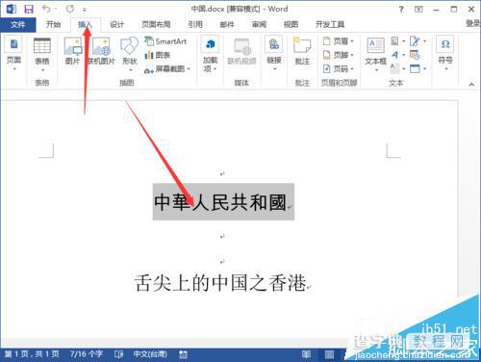
Task: Click the line 舌尖上的中国之香港
Action: (220, 283)
